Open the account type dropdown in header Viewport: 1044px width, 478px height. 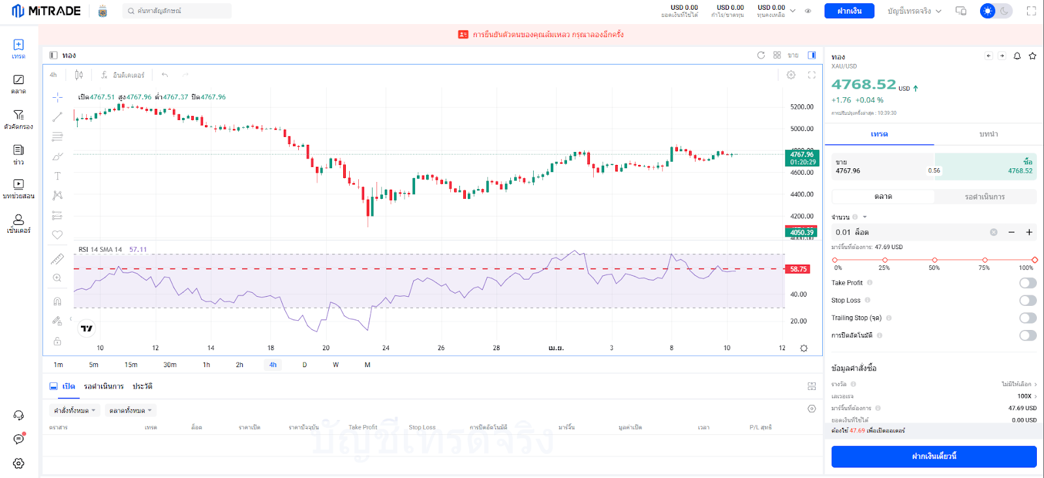[913, 11]
